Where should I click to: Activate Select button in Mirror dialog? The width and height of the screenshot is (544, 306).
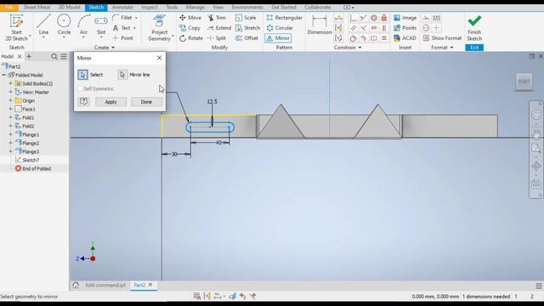point(82,75)
